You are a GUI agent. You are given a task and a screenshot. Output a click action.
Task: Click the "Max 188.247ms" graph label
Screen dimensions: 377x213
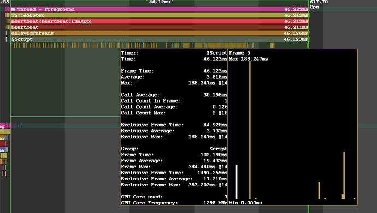pyautogui.click(x=249, y=59)
